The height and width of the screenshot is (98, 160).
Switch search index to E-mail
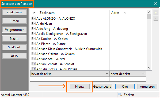click(x=14, y=21)
